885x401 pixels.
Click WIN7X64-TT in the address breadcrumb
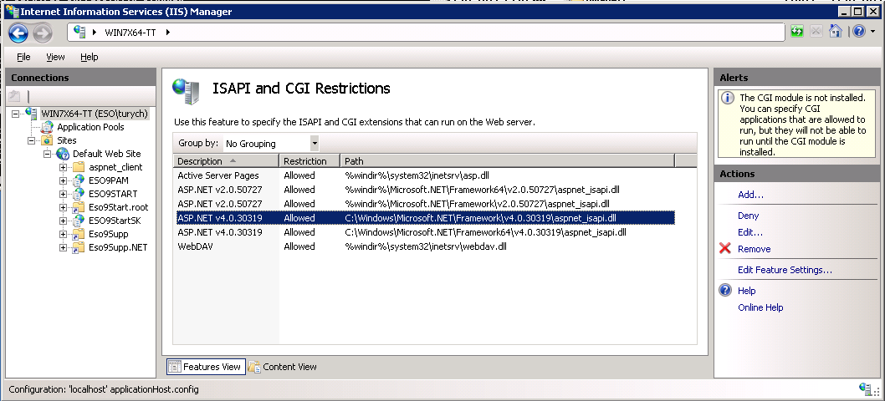[x=130, y=32]
